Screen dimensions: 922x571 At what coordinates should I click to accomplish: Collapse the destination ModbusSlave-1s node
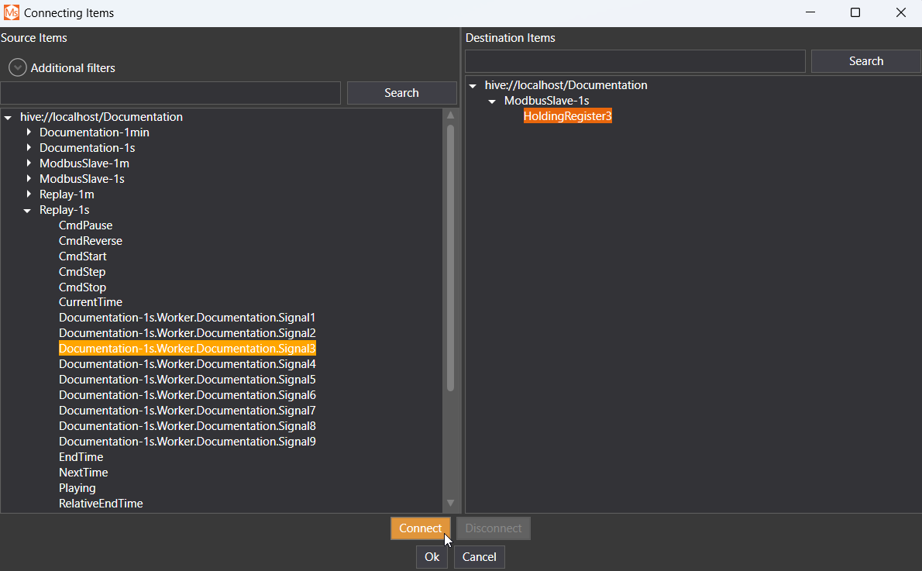(491, 101)
